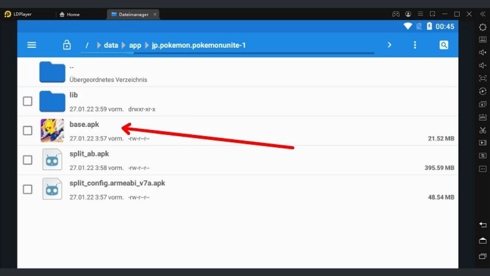Click the 00:45 clock display

[445, 26]
